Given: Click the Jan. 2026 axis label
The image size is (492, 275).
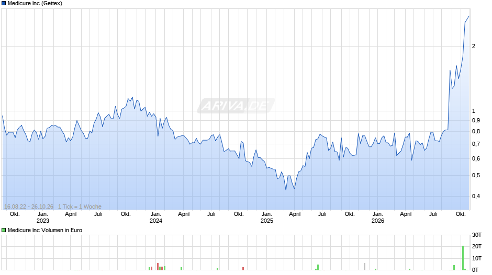Looking at the screenshot, I should (378, 217).
